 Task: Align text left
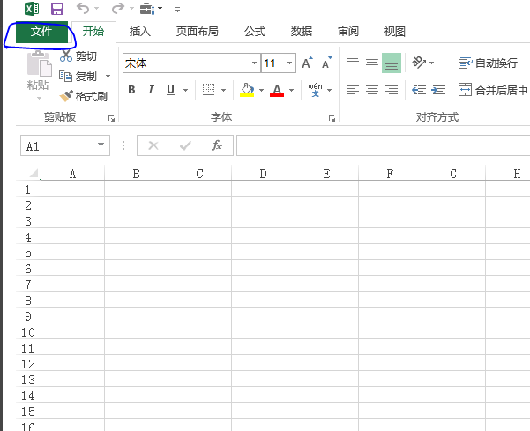coord(353,90)
